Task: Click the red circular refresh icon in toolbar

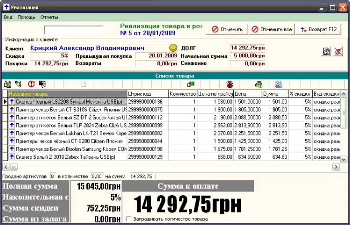Action: (x=31, y=84)
